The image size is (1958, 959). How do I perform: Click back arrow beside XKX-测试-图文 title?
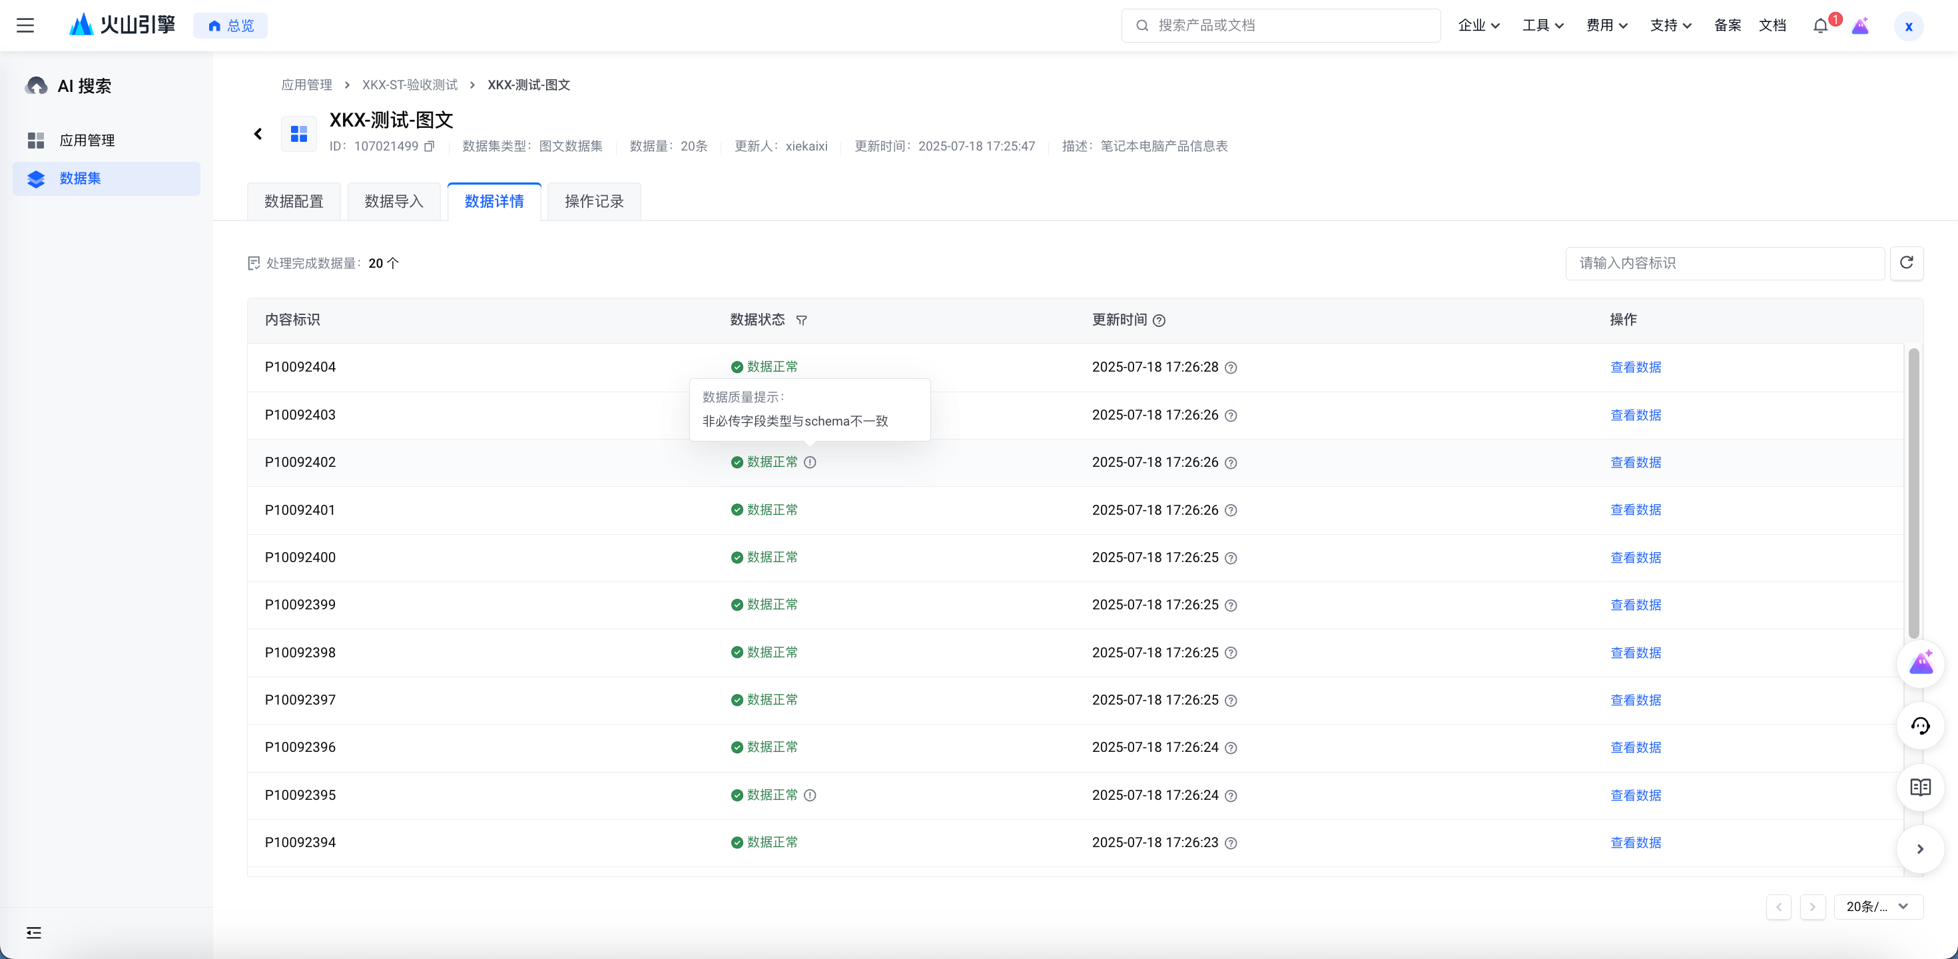point(258,134)
